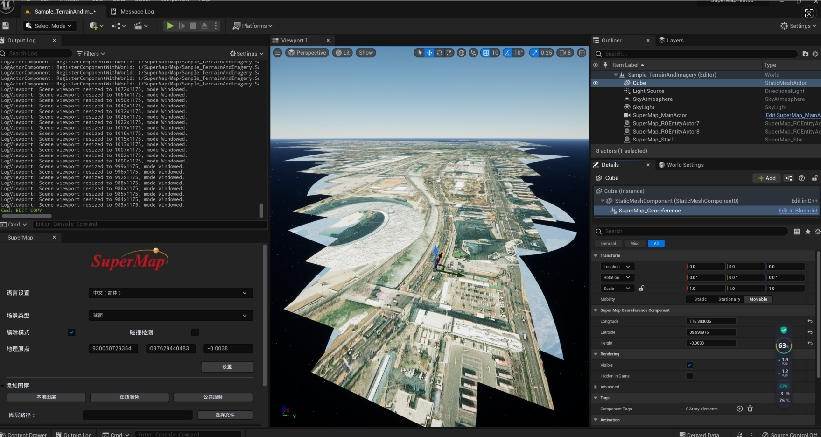Clear Component Tags array with trash icon

click(x=750, y=409)
